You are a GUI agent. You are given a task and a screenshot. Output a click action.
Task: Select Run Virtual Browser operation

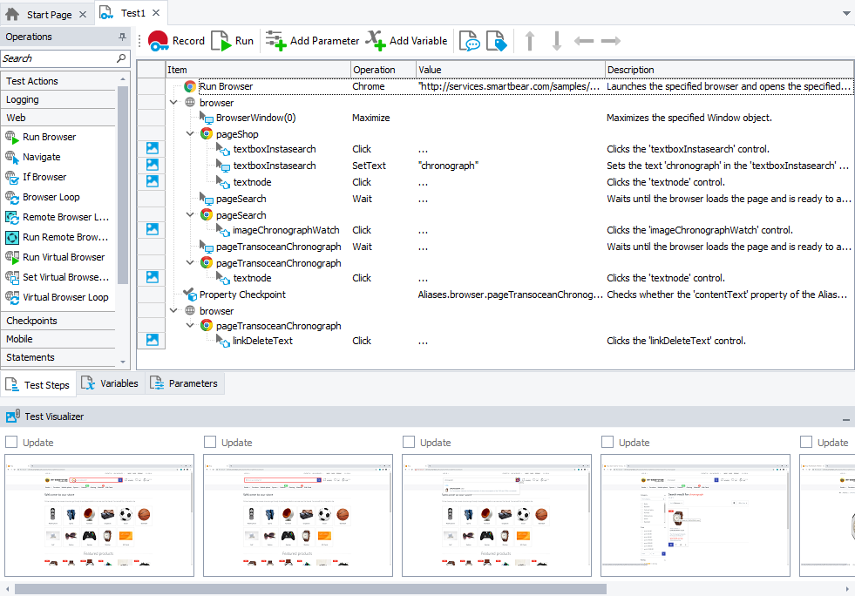[x=64, y=257]
